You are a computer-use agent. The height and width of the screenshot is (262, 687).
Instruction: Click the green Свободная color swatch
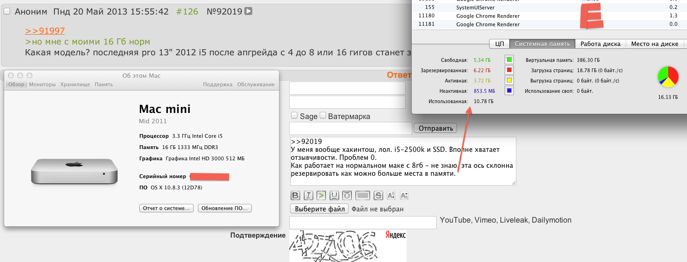(x=509, y=60)
